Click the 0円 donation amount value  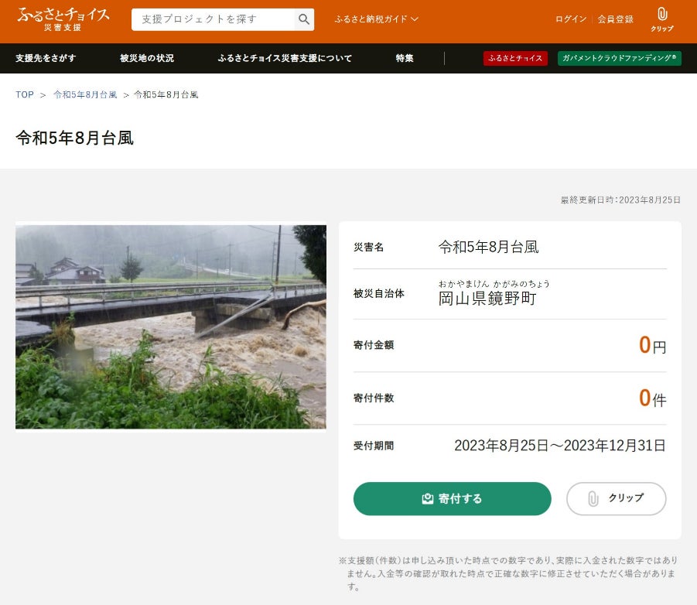click(x=653, y=345)
